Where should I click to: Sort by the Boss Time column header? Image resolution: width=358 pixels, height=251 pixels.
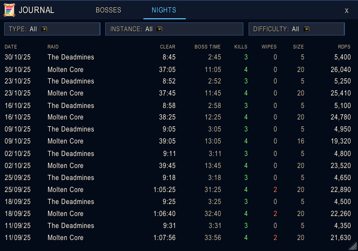click(x=208, y=47)
